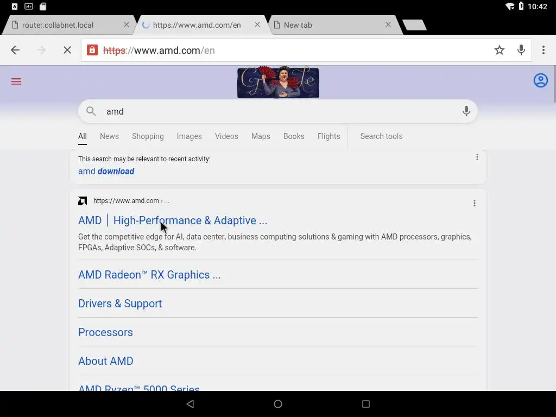
Task: Tap the Wi-Fi status icon
Action: tap(510, 7)
